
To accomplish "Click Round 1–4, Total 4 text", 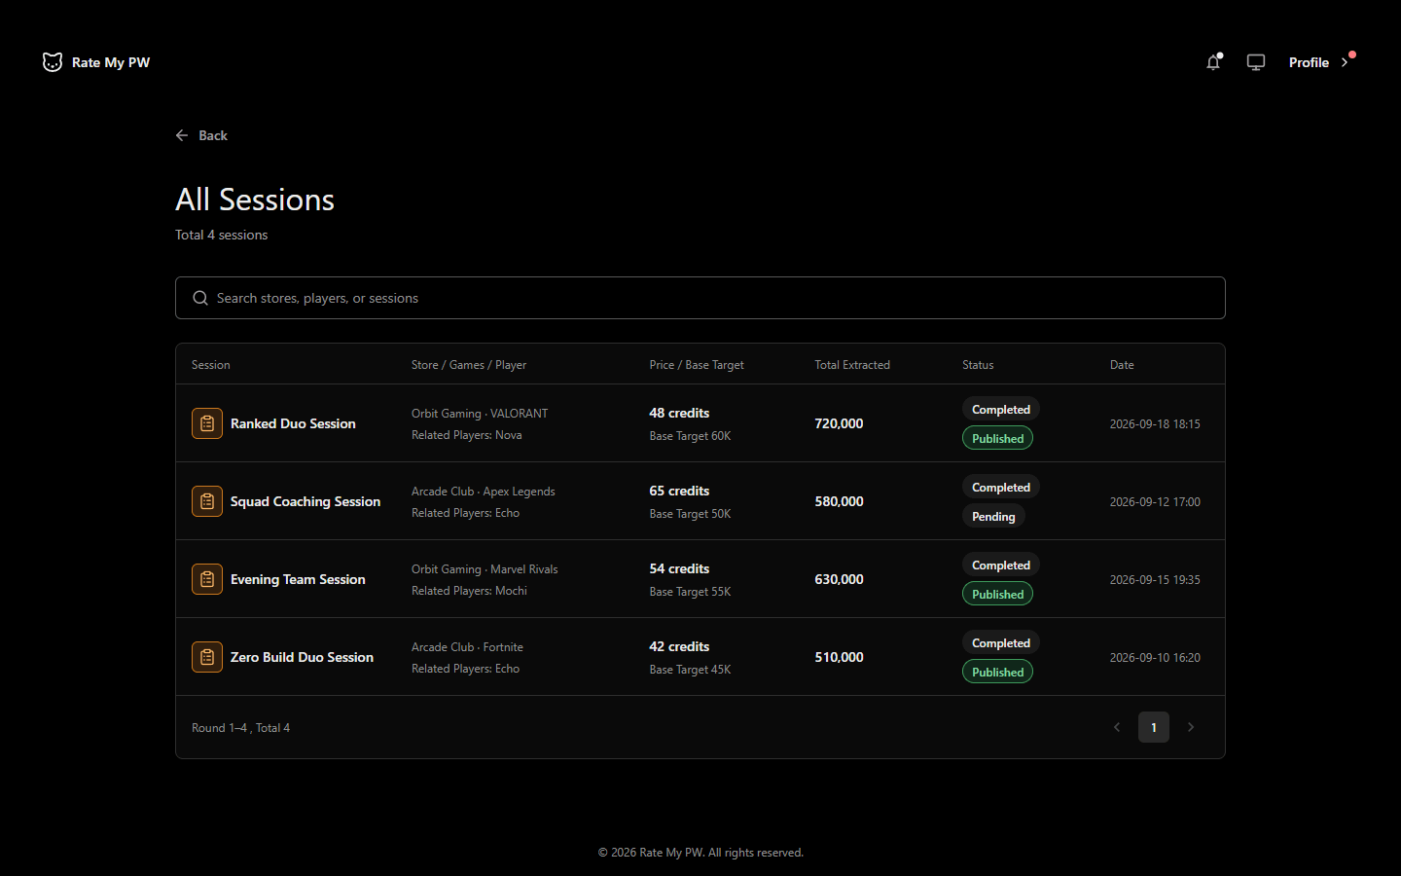I will pos(240,728).
